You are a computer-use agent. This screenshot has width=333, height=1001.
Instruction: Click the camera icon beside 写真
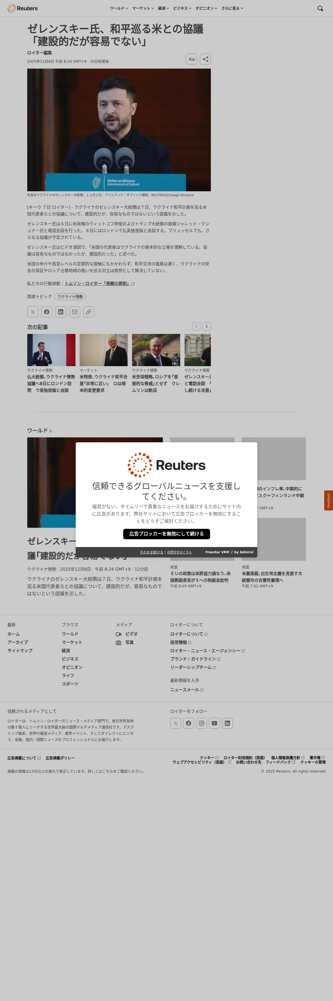click(x=119, y=643)
